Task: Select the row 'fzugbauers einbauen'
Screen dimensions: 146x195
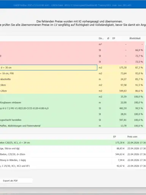Action: tap(72, 102)
